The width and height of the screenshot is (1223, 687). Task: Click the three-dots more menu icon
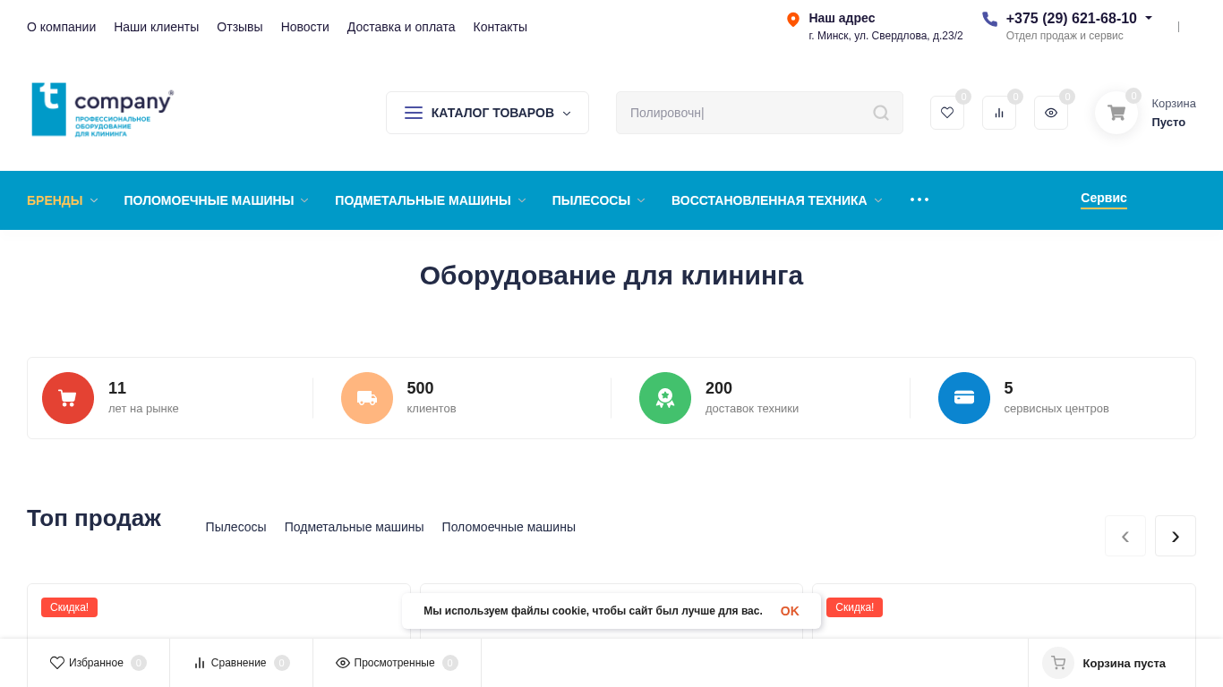pyautogui.click(x=919, y=199)
